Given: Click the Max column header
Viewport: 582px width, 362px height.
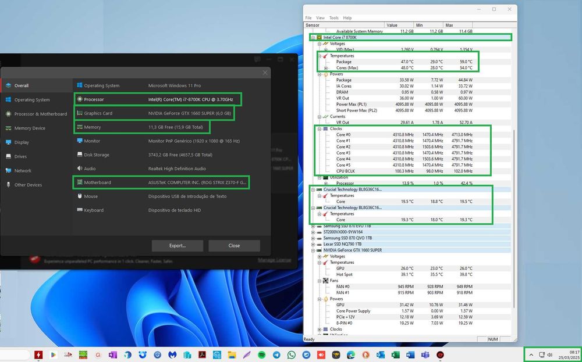Looking at the screenshot, I should (458, 25).
